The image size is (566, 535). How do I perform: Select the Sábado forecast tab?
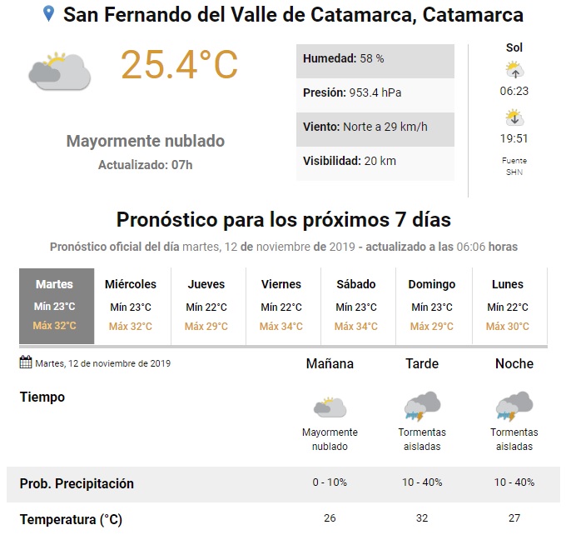click(358, 306)
